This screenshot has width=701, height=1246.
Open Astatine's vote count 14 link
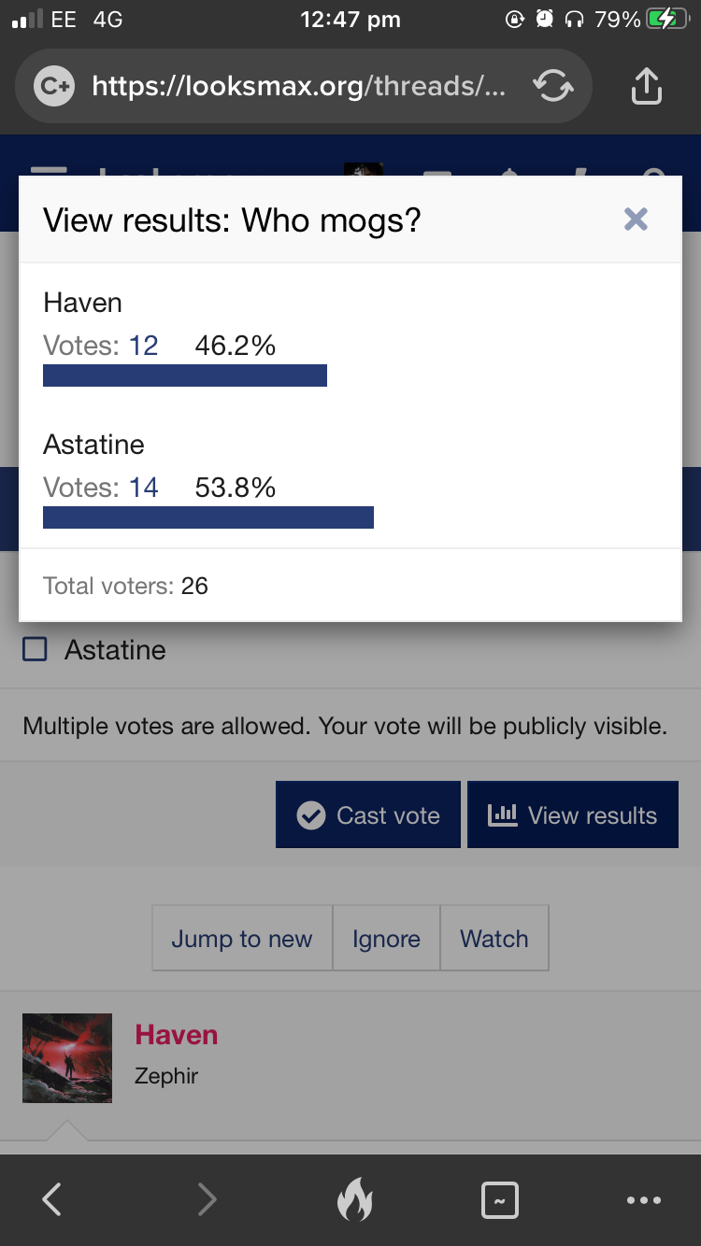[144, 488]
